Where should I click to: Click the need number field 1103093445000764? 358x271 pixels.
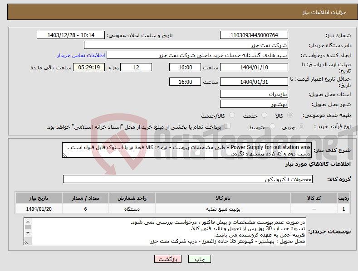click(x=254, y=35)
